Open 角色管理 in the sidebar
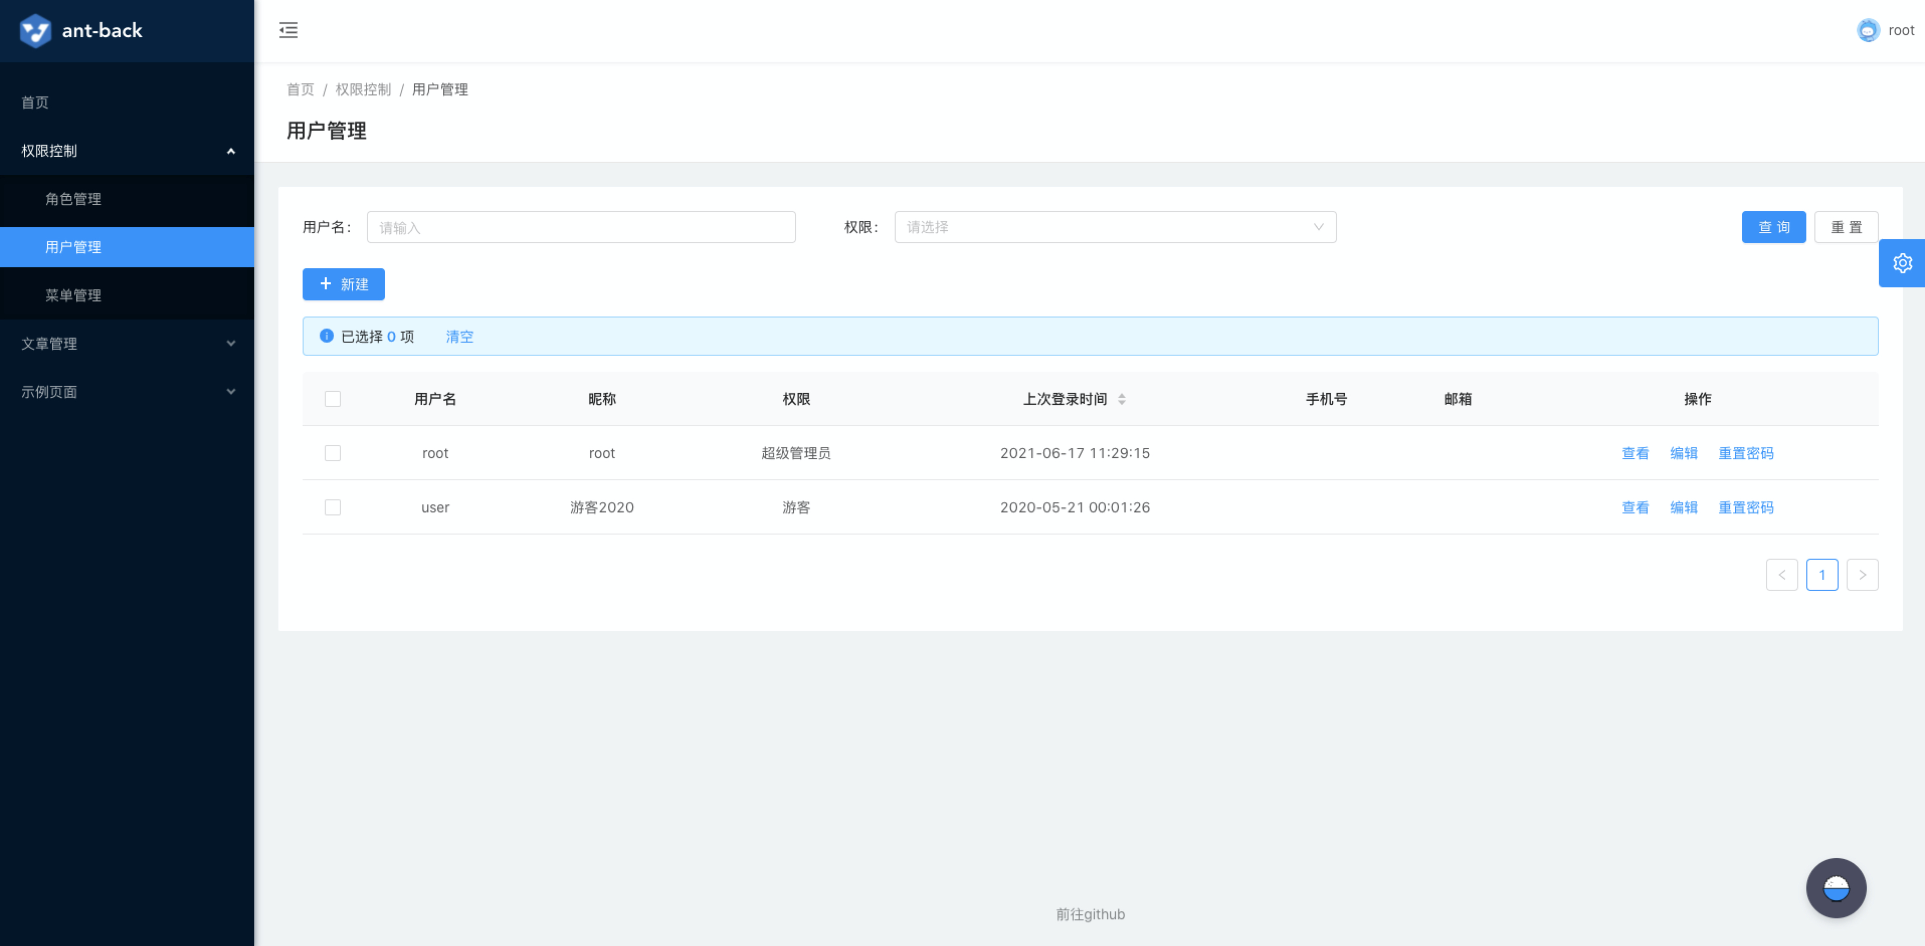This screenshot has width=1925, height=946. (x=73, y=199)
